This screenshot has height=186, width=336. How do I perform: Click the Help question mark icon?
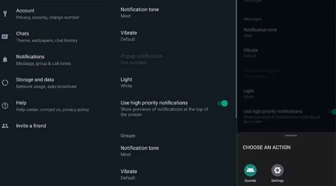[5, 106]
